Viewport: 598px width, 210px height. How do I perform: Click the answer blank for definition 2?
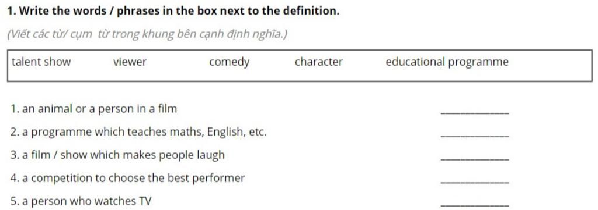coord(474,136)
